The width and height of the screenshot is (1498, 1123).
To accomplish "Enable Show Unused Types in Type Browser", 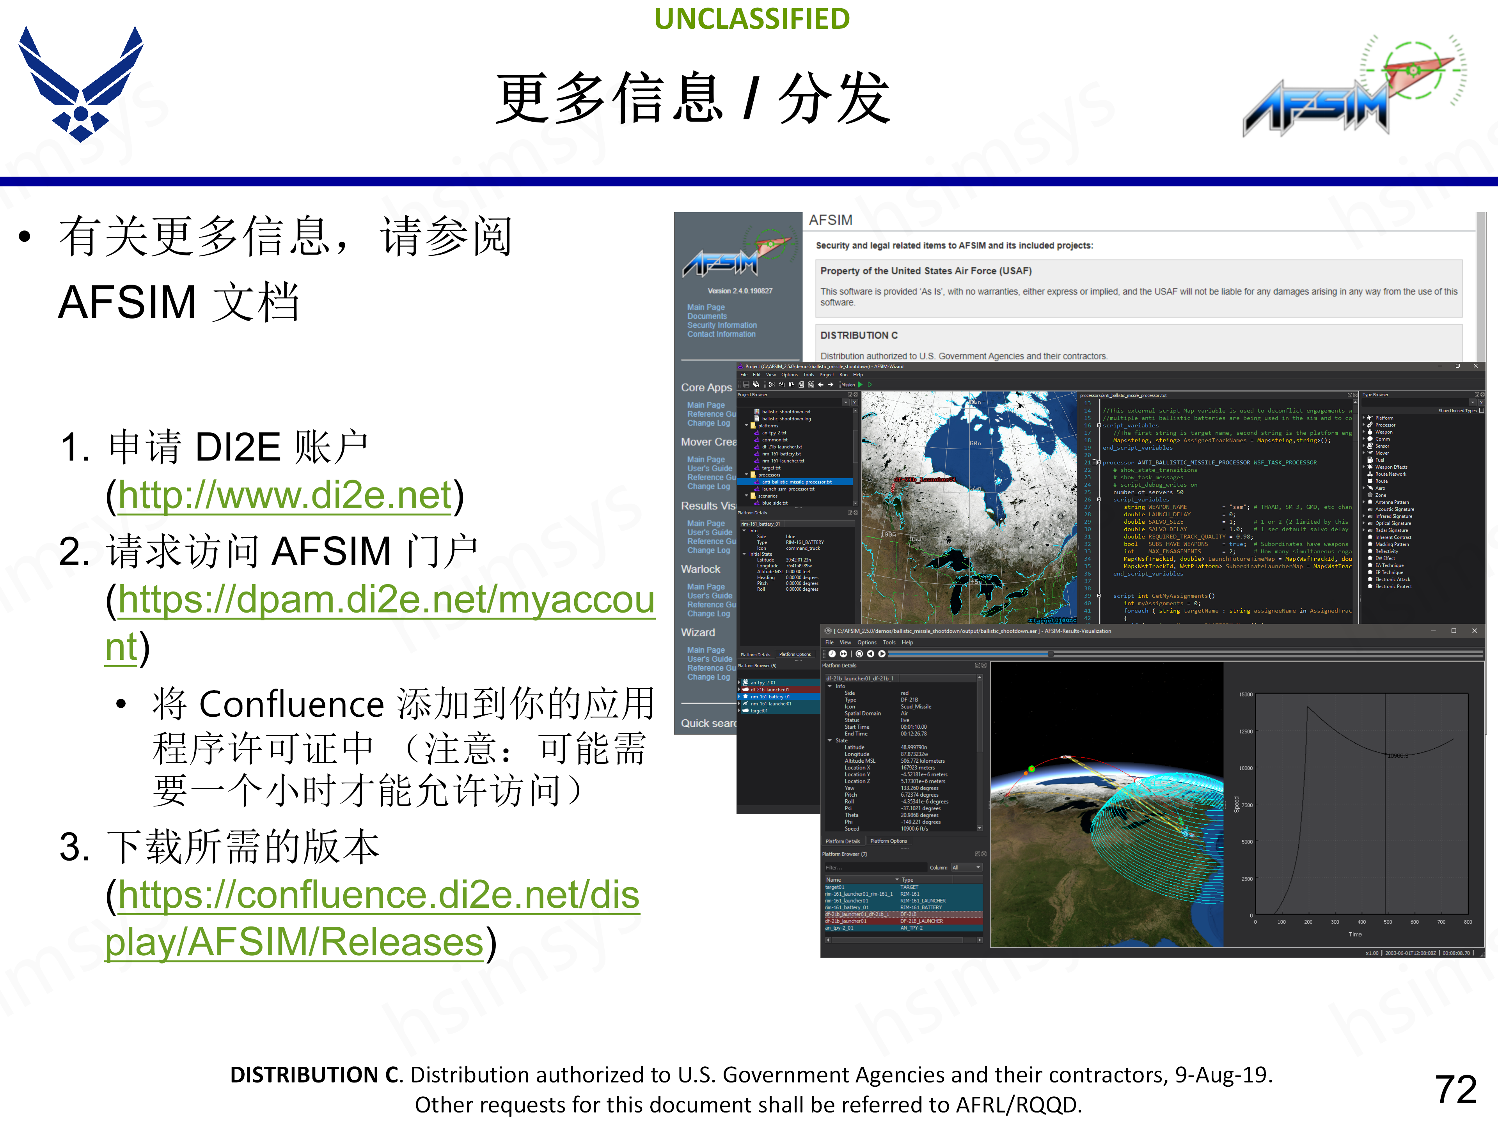I will 1482,410.
